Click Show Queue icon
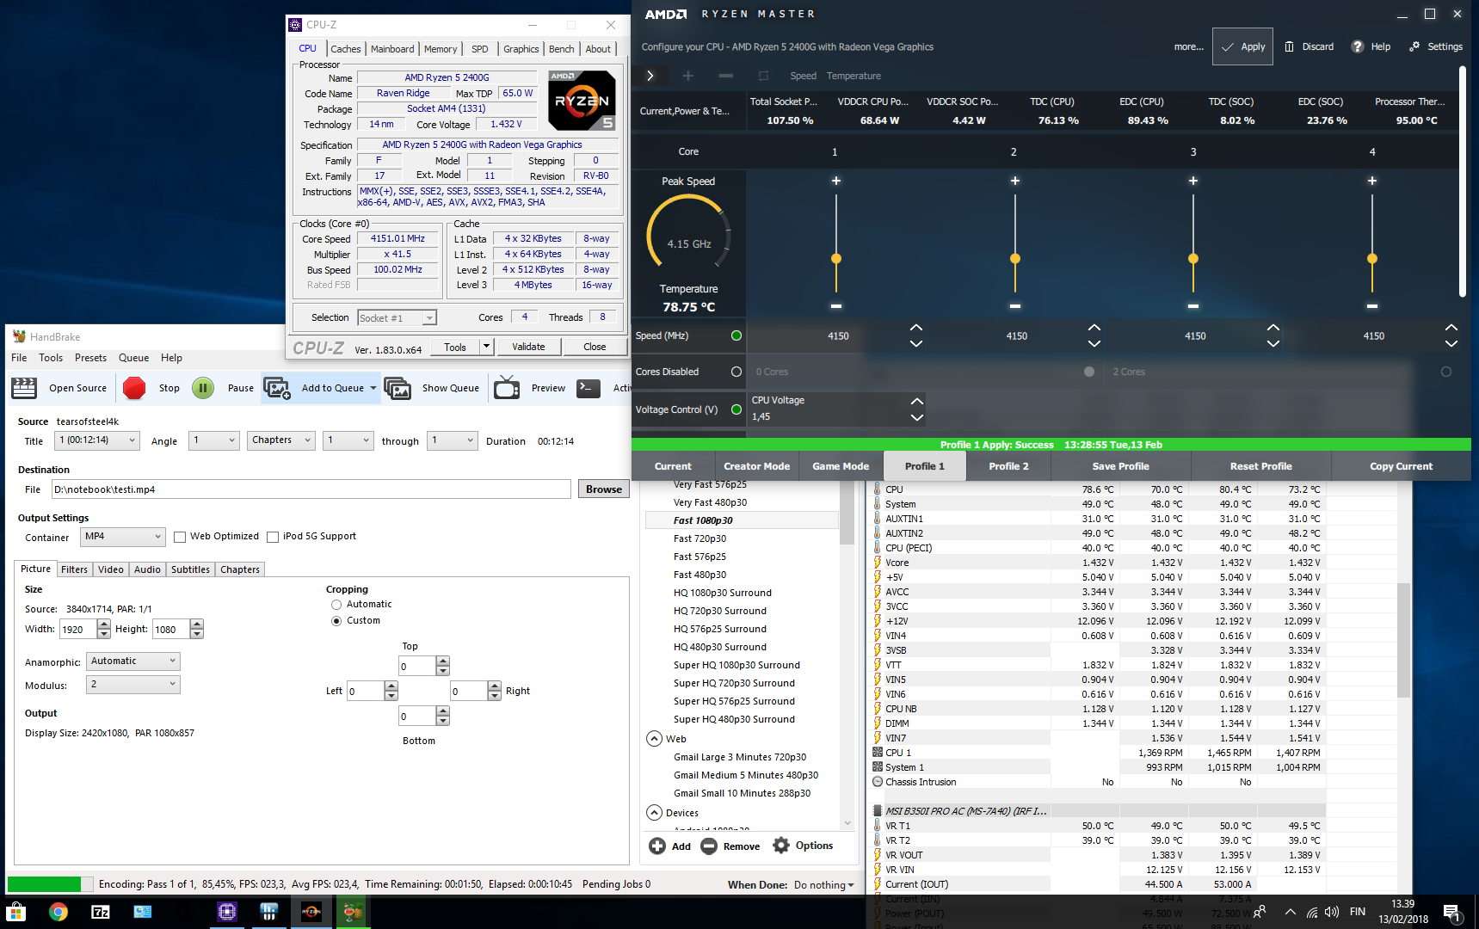1479x929 pixels. pos(397,388)
